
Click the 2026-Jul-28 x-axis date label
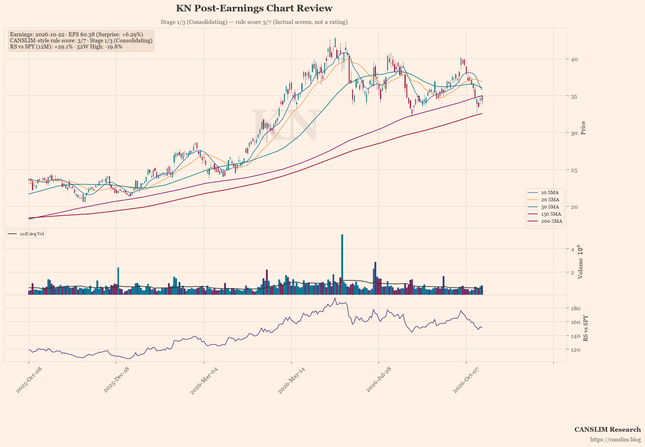tap(379, 380)
